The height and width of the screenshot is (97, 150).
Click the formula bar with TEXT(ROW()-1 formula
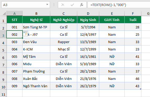tap(119, 5)
